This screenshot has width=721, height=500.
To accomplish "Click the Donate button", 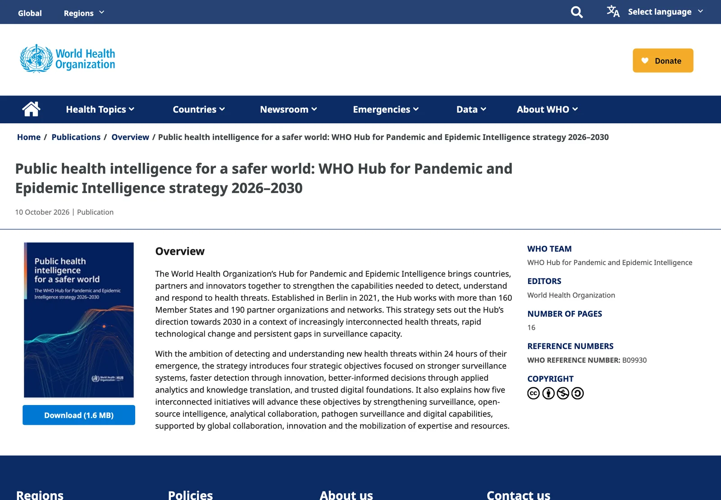I will coord(663,61).
